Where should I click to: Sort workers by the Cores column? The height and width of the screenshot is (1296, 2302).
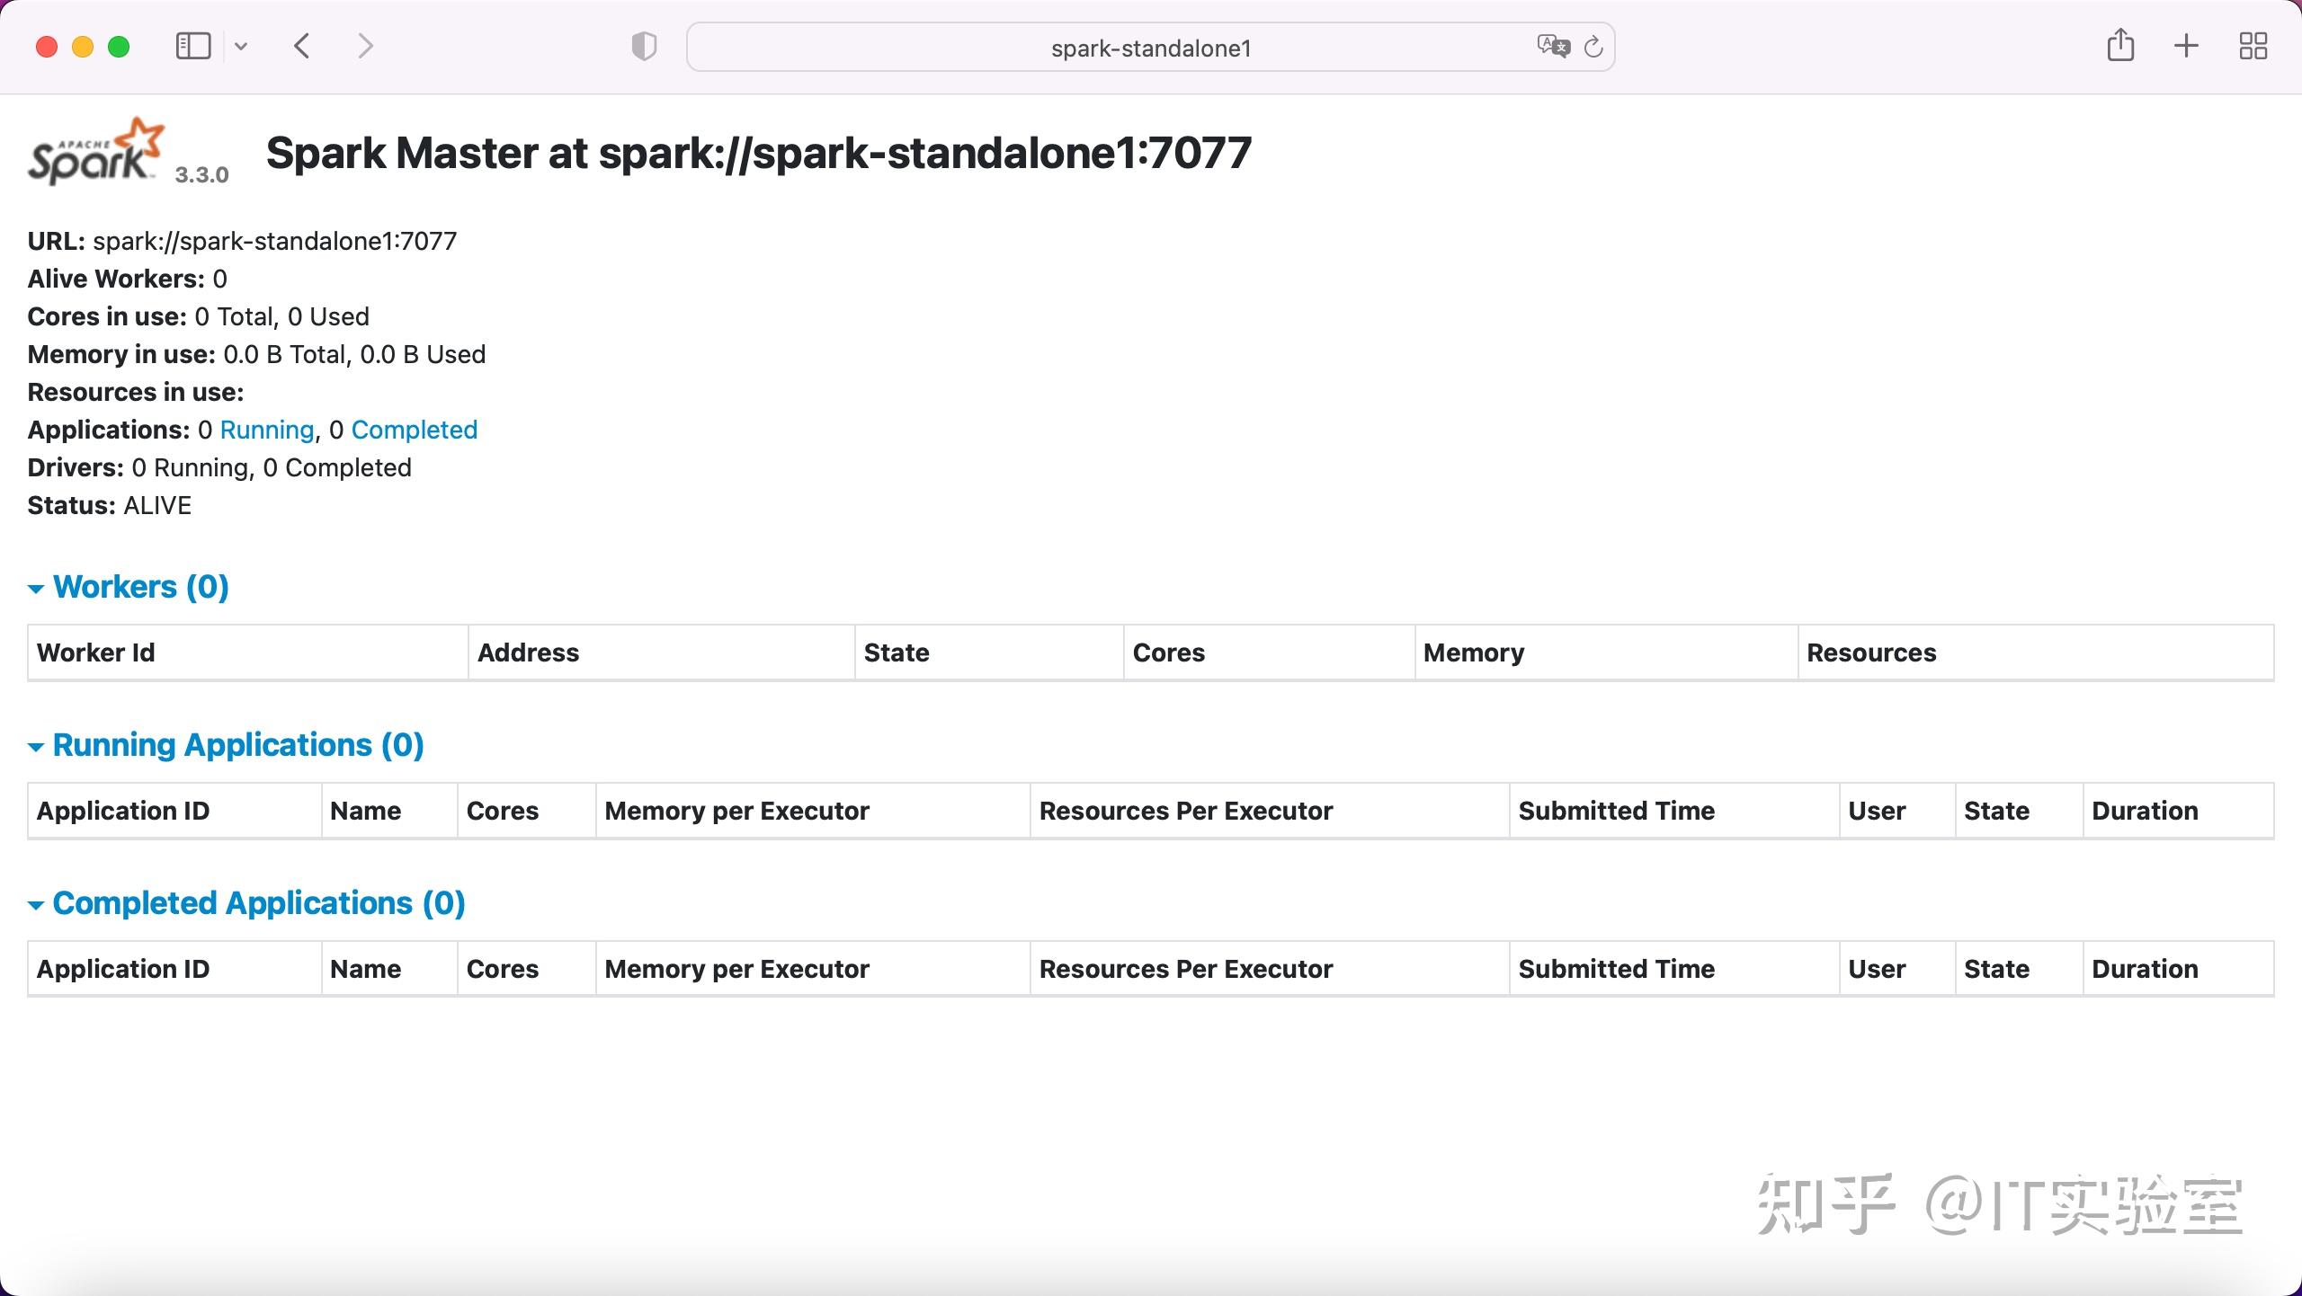pyautogui.click(x=1167, y=652)
